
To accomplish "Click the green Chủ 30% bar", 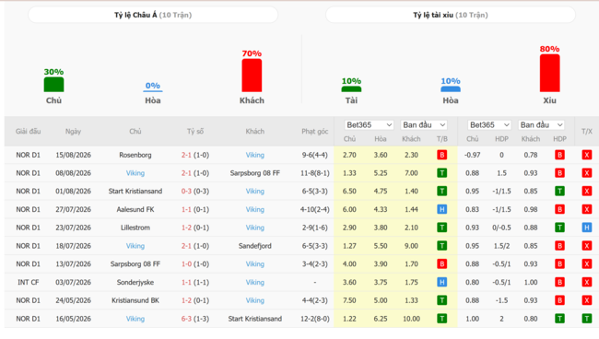I will tap(53, 85).
